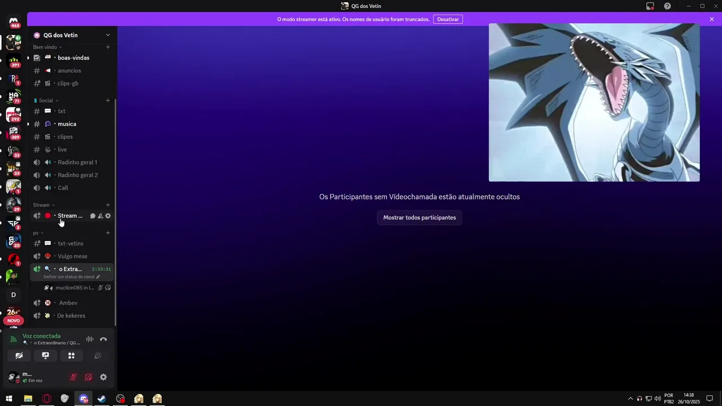The height and width of the screenshot is (406, 722).
Task: Open Opera browser from taskbar
Action: coord(46,399)
